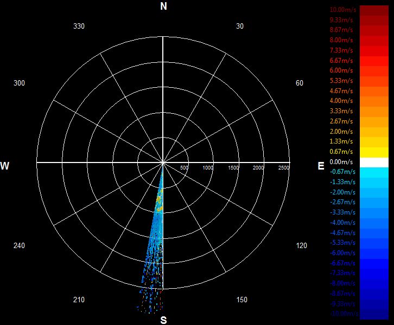Select the 150 degree azimuth label
The height and width of the screenshot is (325, 394).
(x=242, y=300)
